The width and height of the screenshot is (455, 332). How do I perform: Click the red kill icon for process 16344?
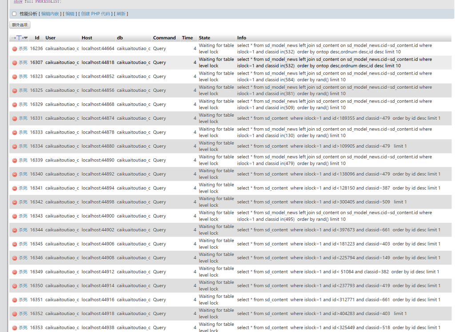[x=15, y=230]
